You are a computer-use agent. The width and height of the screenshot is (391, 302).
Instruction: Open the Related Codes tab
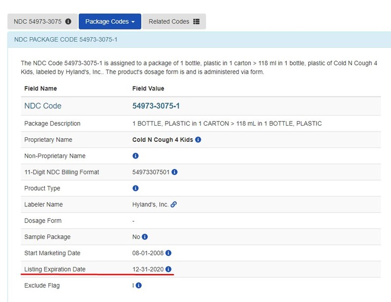click(x=174, y=22)
